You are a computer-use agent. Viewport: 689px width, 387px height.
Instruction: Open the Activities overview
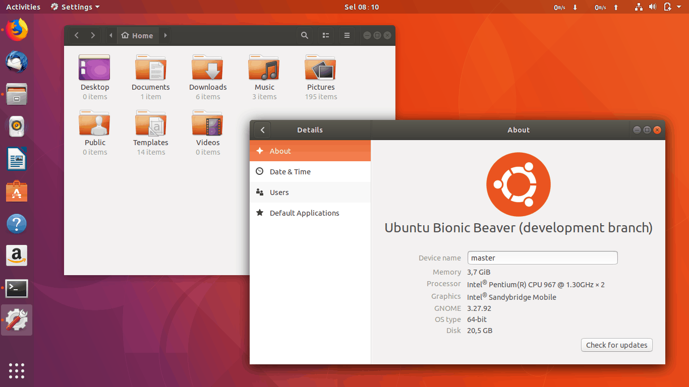click(x=23, y=7)
